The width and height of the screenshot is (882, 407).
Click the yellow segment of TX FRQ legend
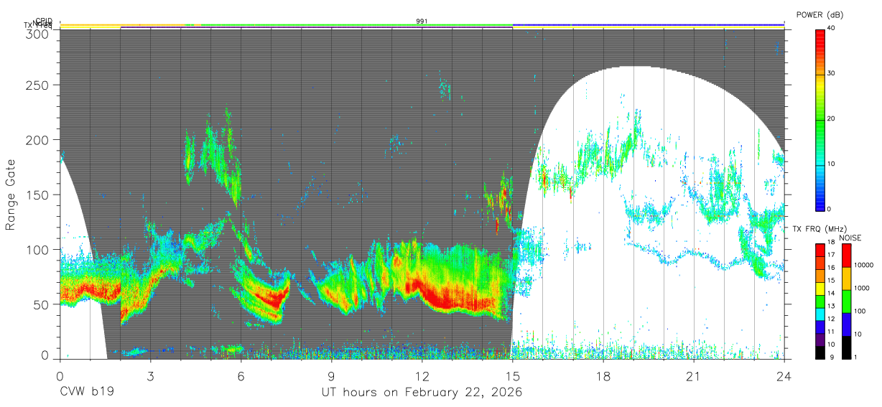[x=820, y=288]
